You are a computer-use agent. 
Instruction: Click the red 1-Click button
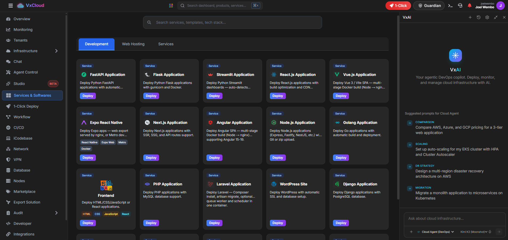pos(398,6)
